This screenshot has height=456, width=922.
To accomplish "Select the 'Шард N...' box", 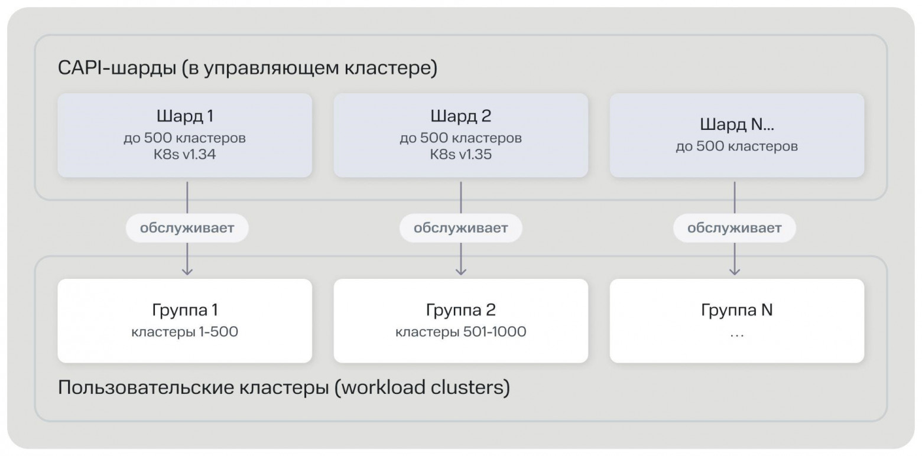I will tap(737, 135).
